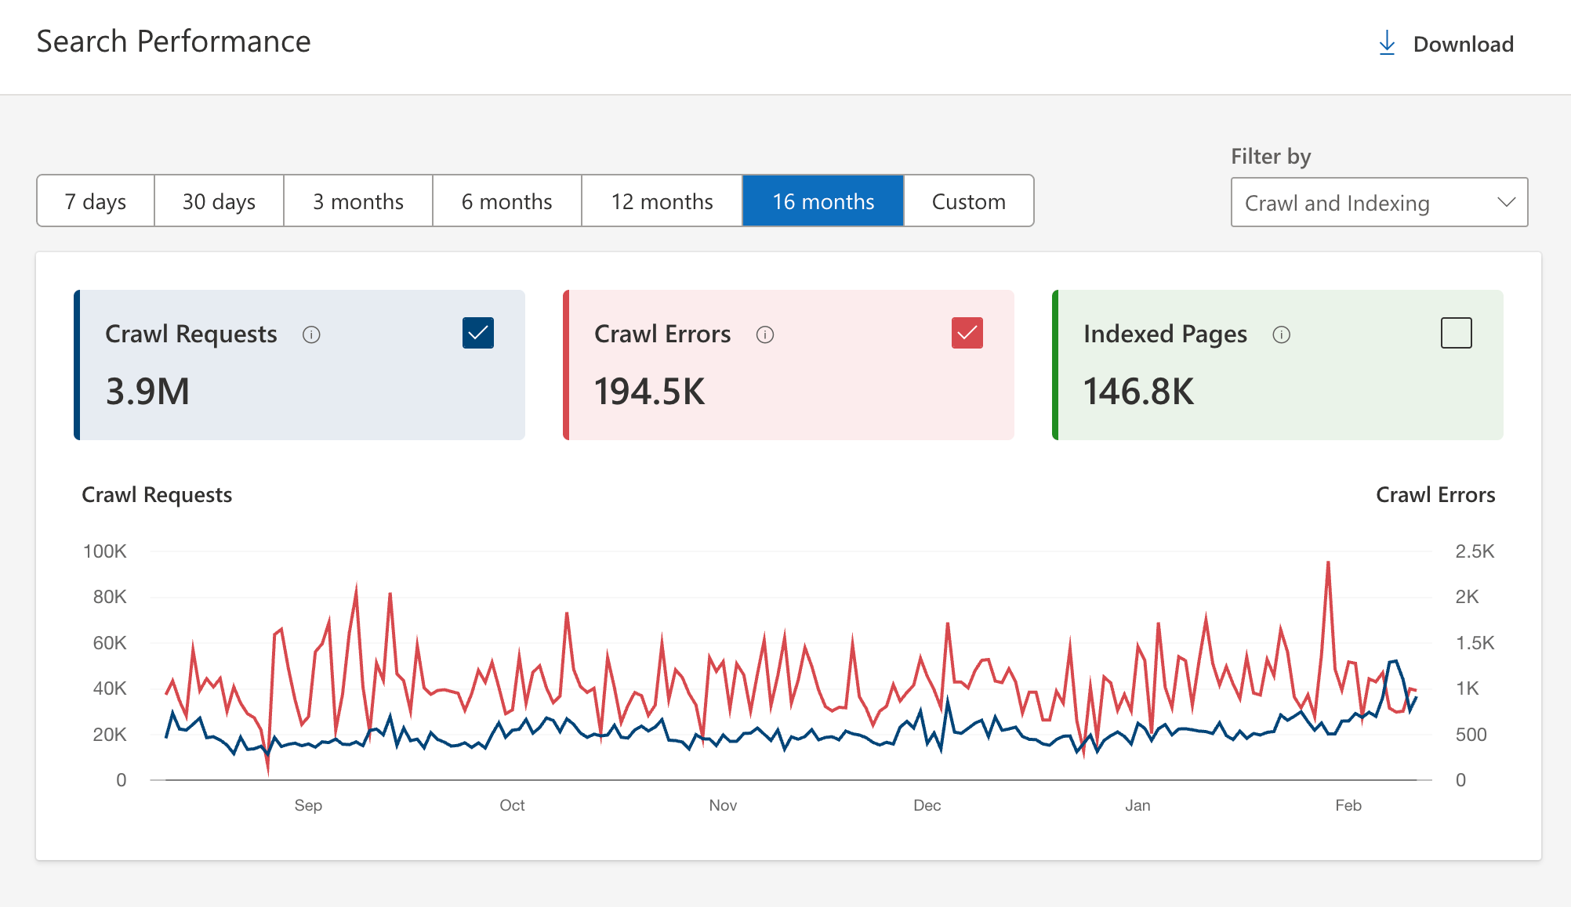1571x907 pixels.
Task: Uncheck the Crawl Requests checkbox
Action: pos(477,333)
